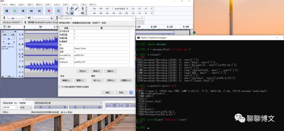The height and width of the screenshot is (131, 284).
Task: Check the don't-show-dialog-on-export checkbox
Action: (60, 87)
